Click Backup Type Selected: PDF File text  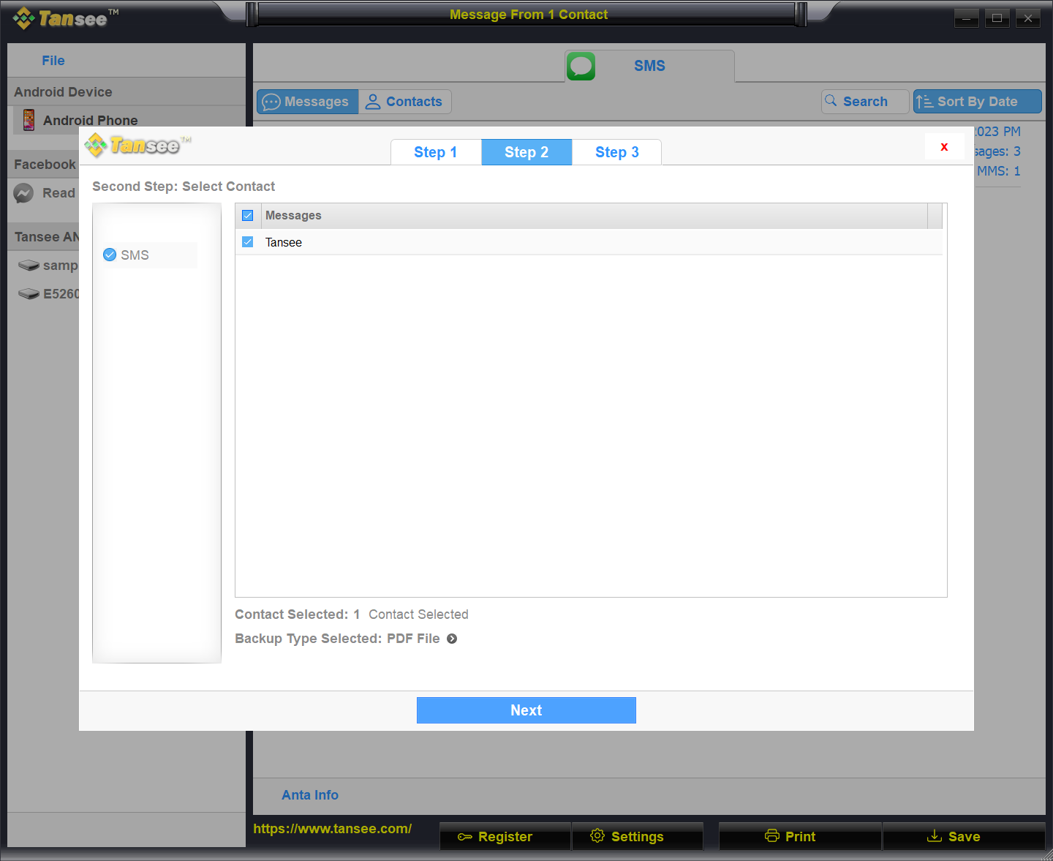point(337,639)
